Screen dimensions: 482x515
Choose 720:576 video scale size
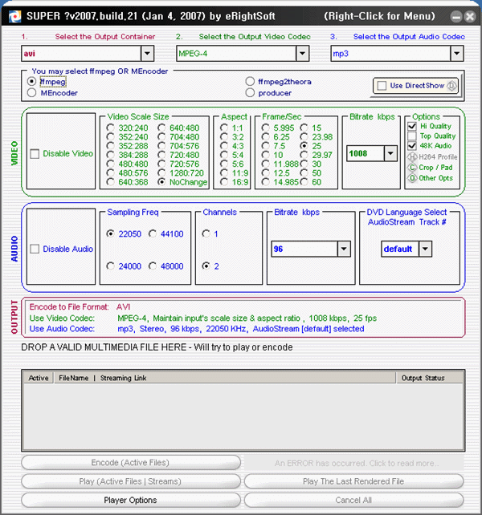161,164
